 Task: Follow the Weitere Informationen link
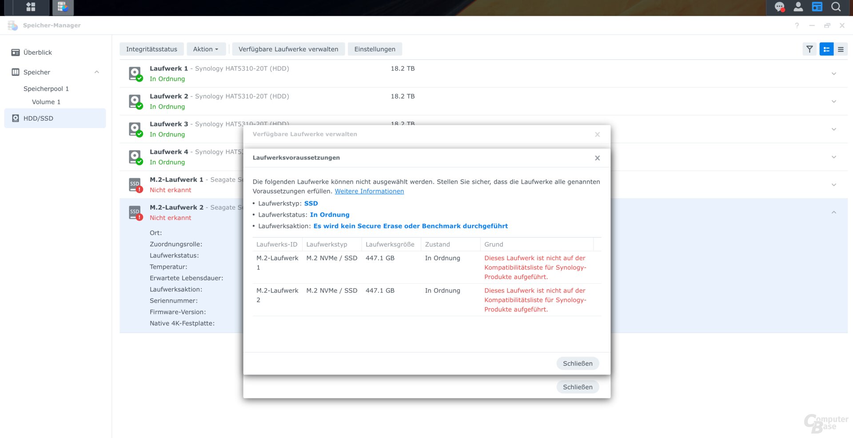coord(369,191)
